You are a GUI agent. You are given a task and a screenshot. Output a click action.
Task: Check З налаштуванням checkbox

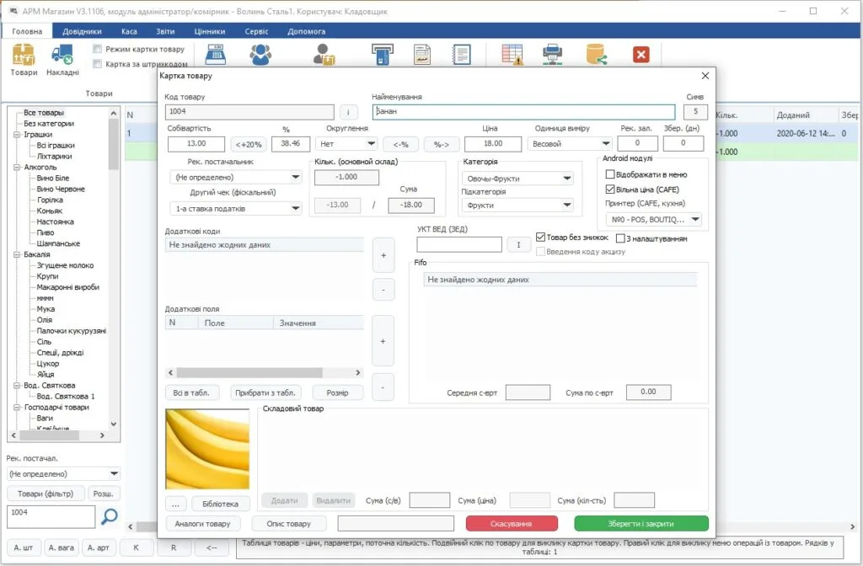tap(620, 238)
